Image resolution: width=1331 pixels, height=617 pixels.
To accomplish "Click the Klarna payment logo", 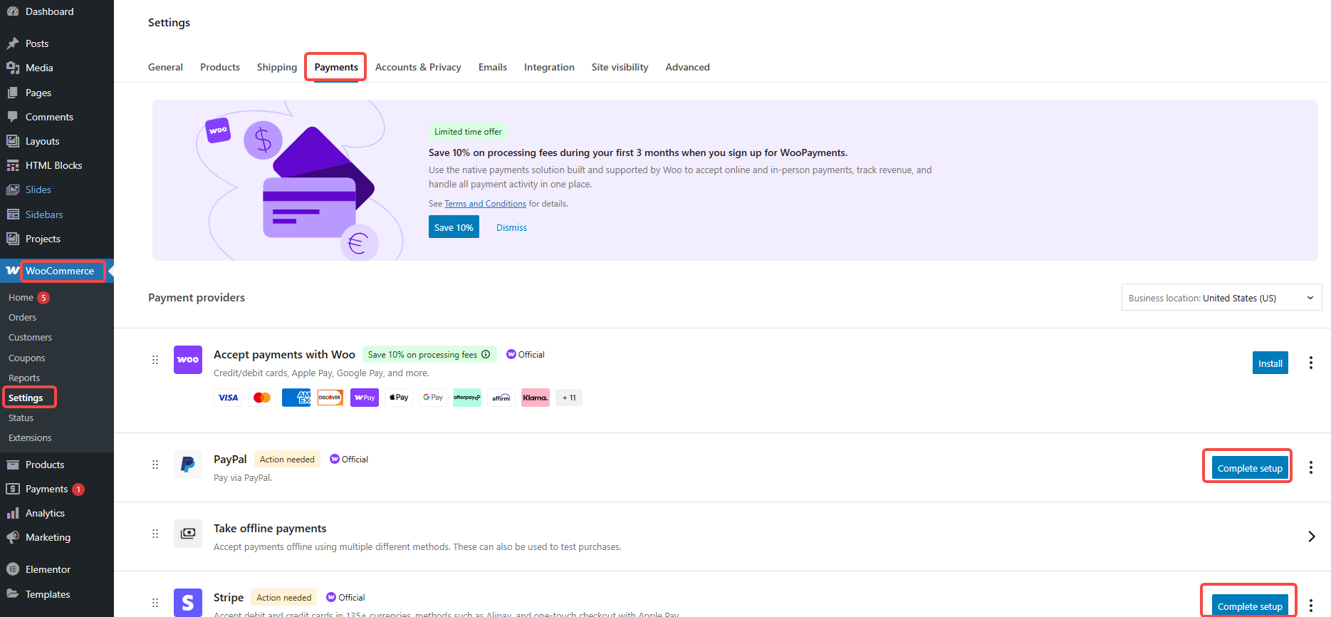I will point(536,398).
